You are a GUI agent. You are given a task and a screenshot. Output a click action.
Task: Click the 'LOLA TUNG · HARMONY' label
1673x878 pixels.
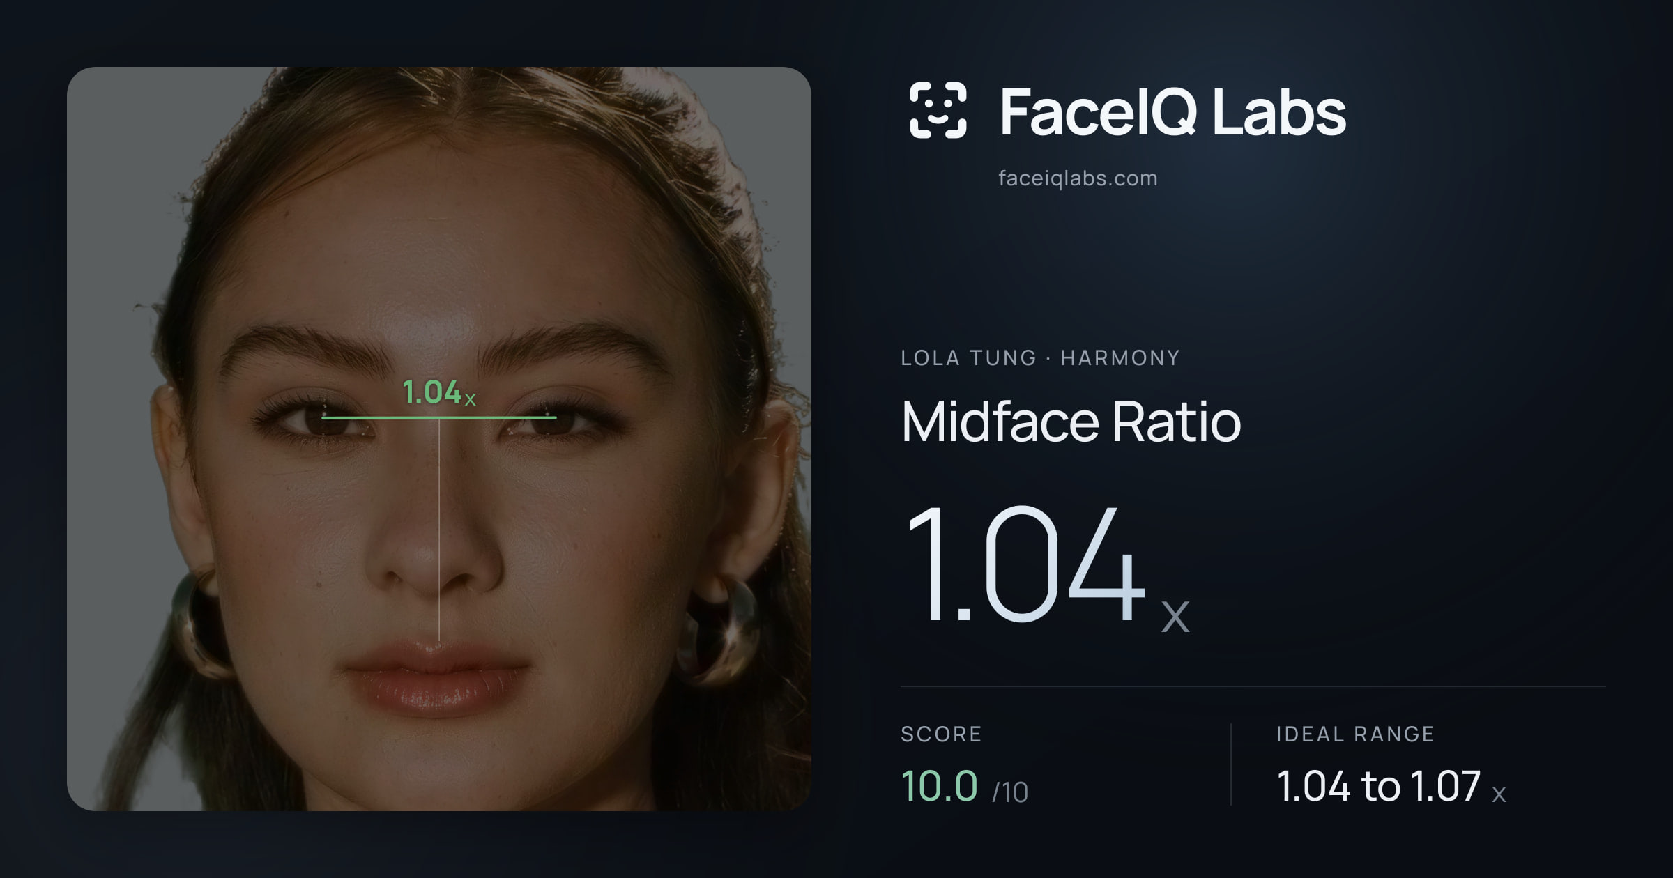coord(1040,357)
